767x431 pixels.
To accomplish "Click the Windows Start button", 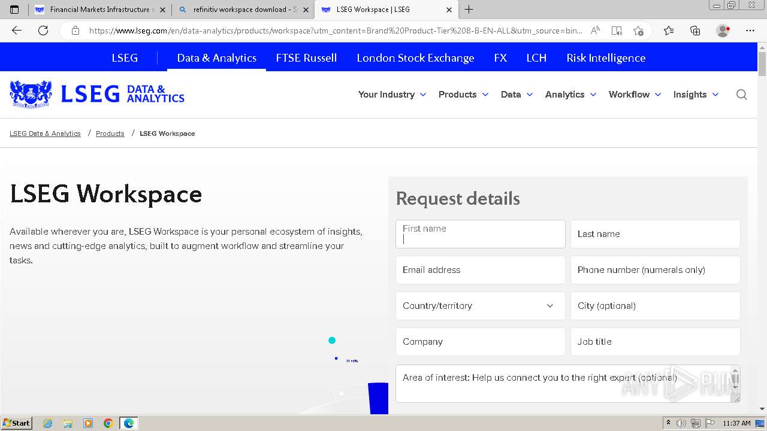I will pyautogui.click(x=17, y=423).
